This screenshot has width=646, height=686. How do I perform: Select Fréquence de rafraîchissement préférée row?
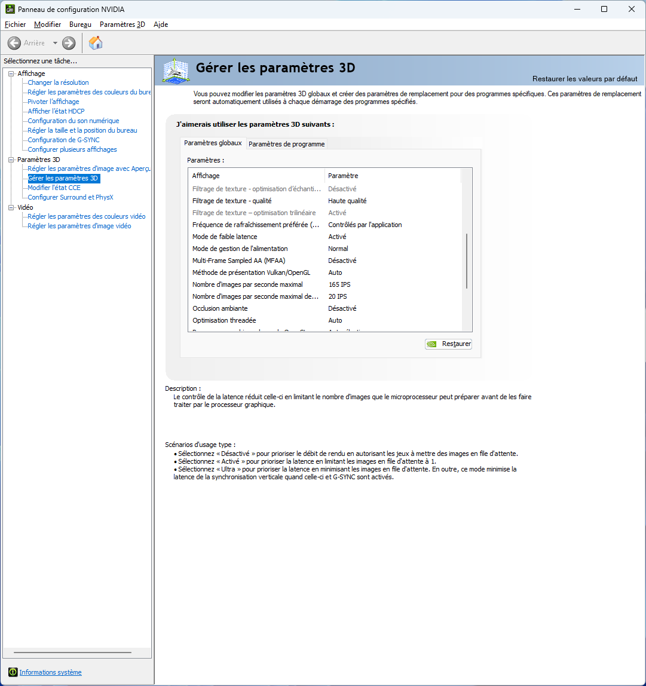324,225
